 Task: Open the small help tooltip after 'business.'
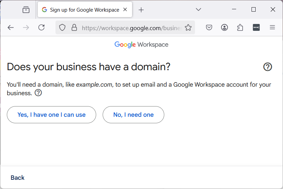click(x=38, y=93)
